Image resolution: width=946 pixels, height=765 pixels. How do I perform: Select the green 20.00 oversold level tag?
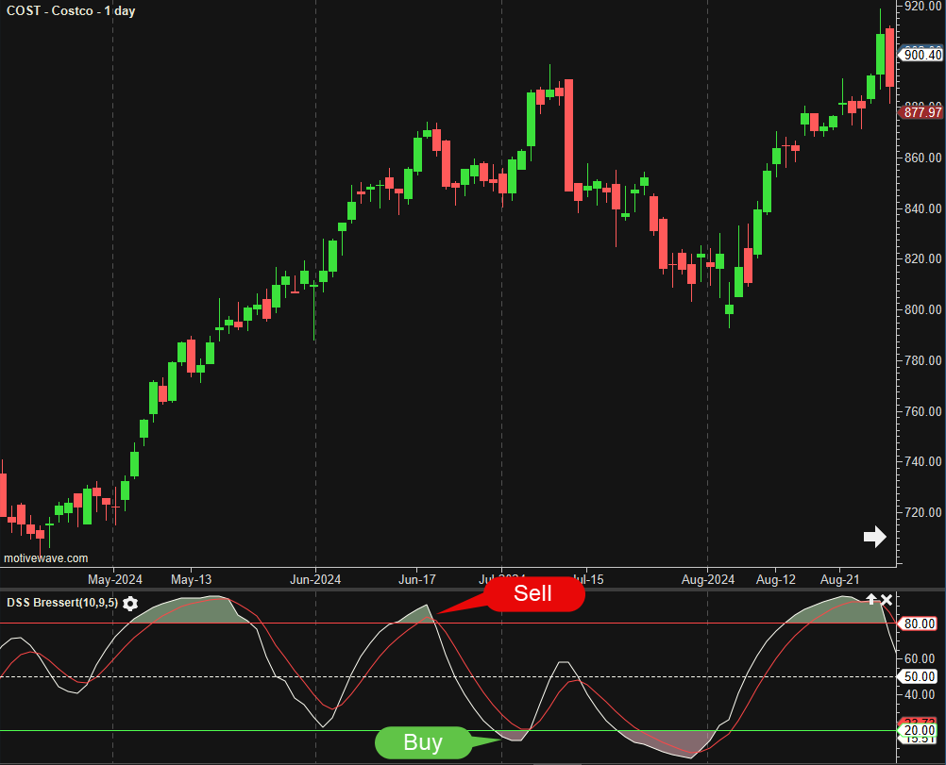(x=920, y=730)
